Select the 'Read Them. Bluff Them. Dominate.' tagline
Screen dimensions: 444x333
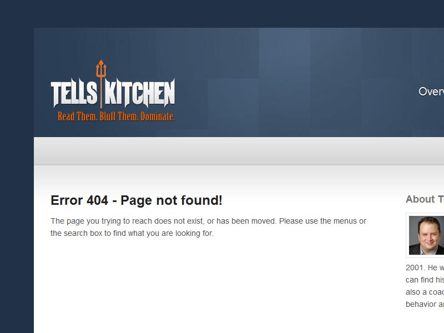(116, 117)
